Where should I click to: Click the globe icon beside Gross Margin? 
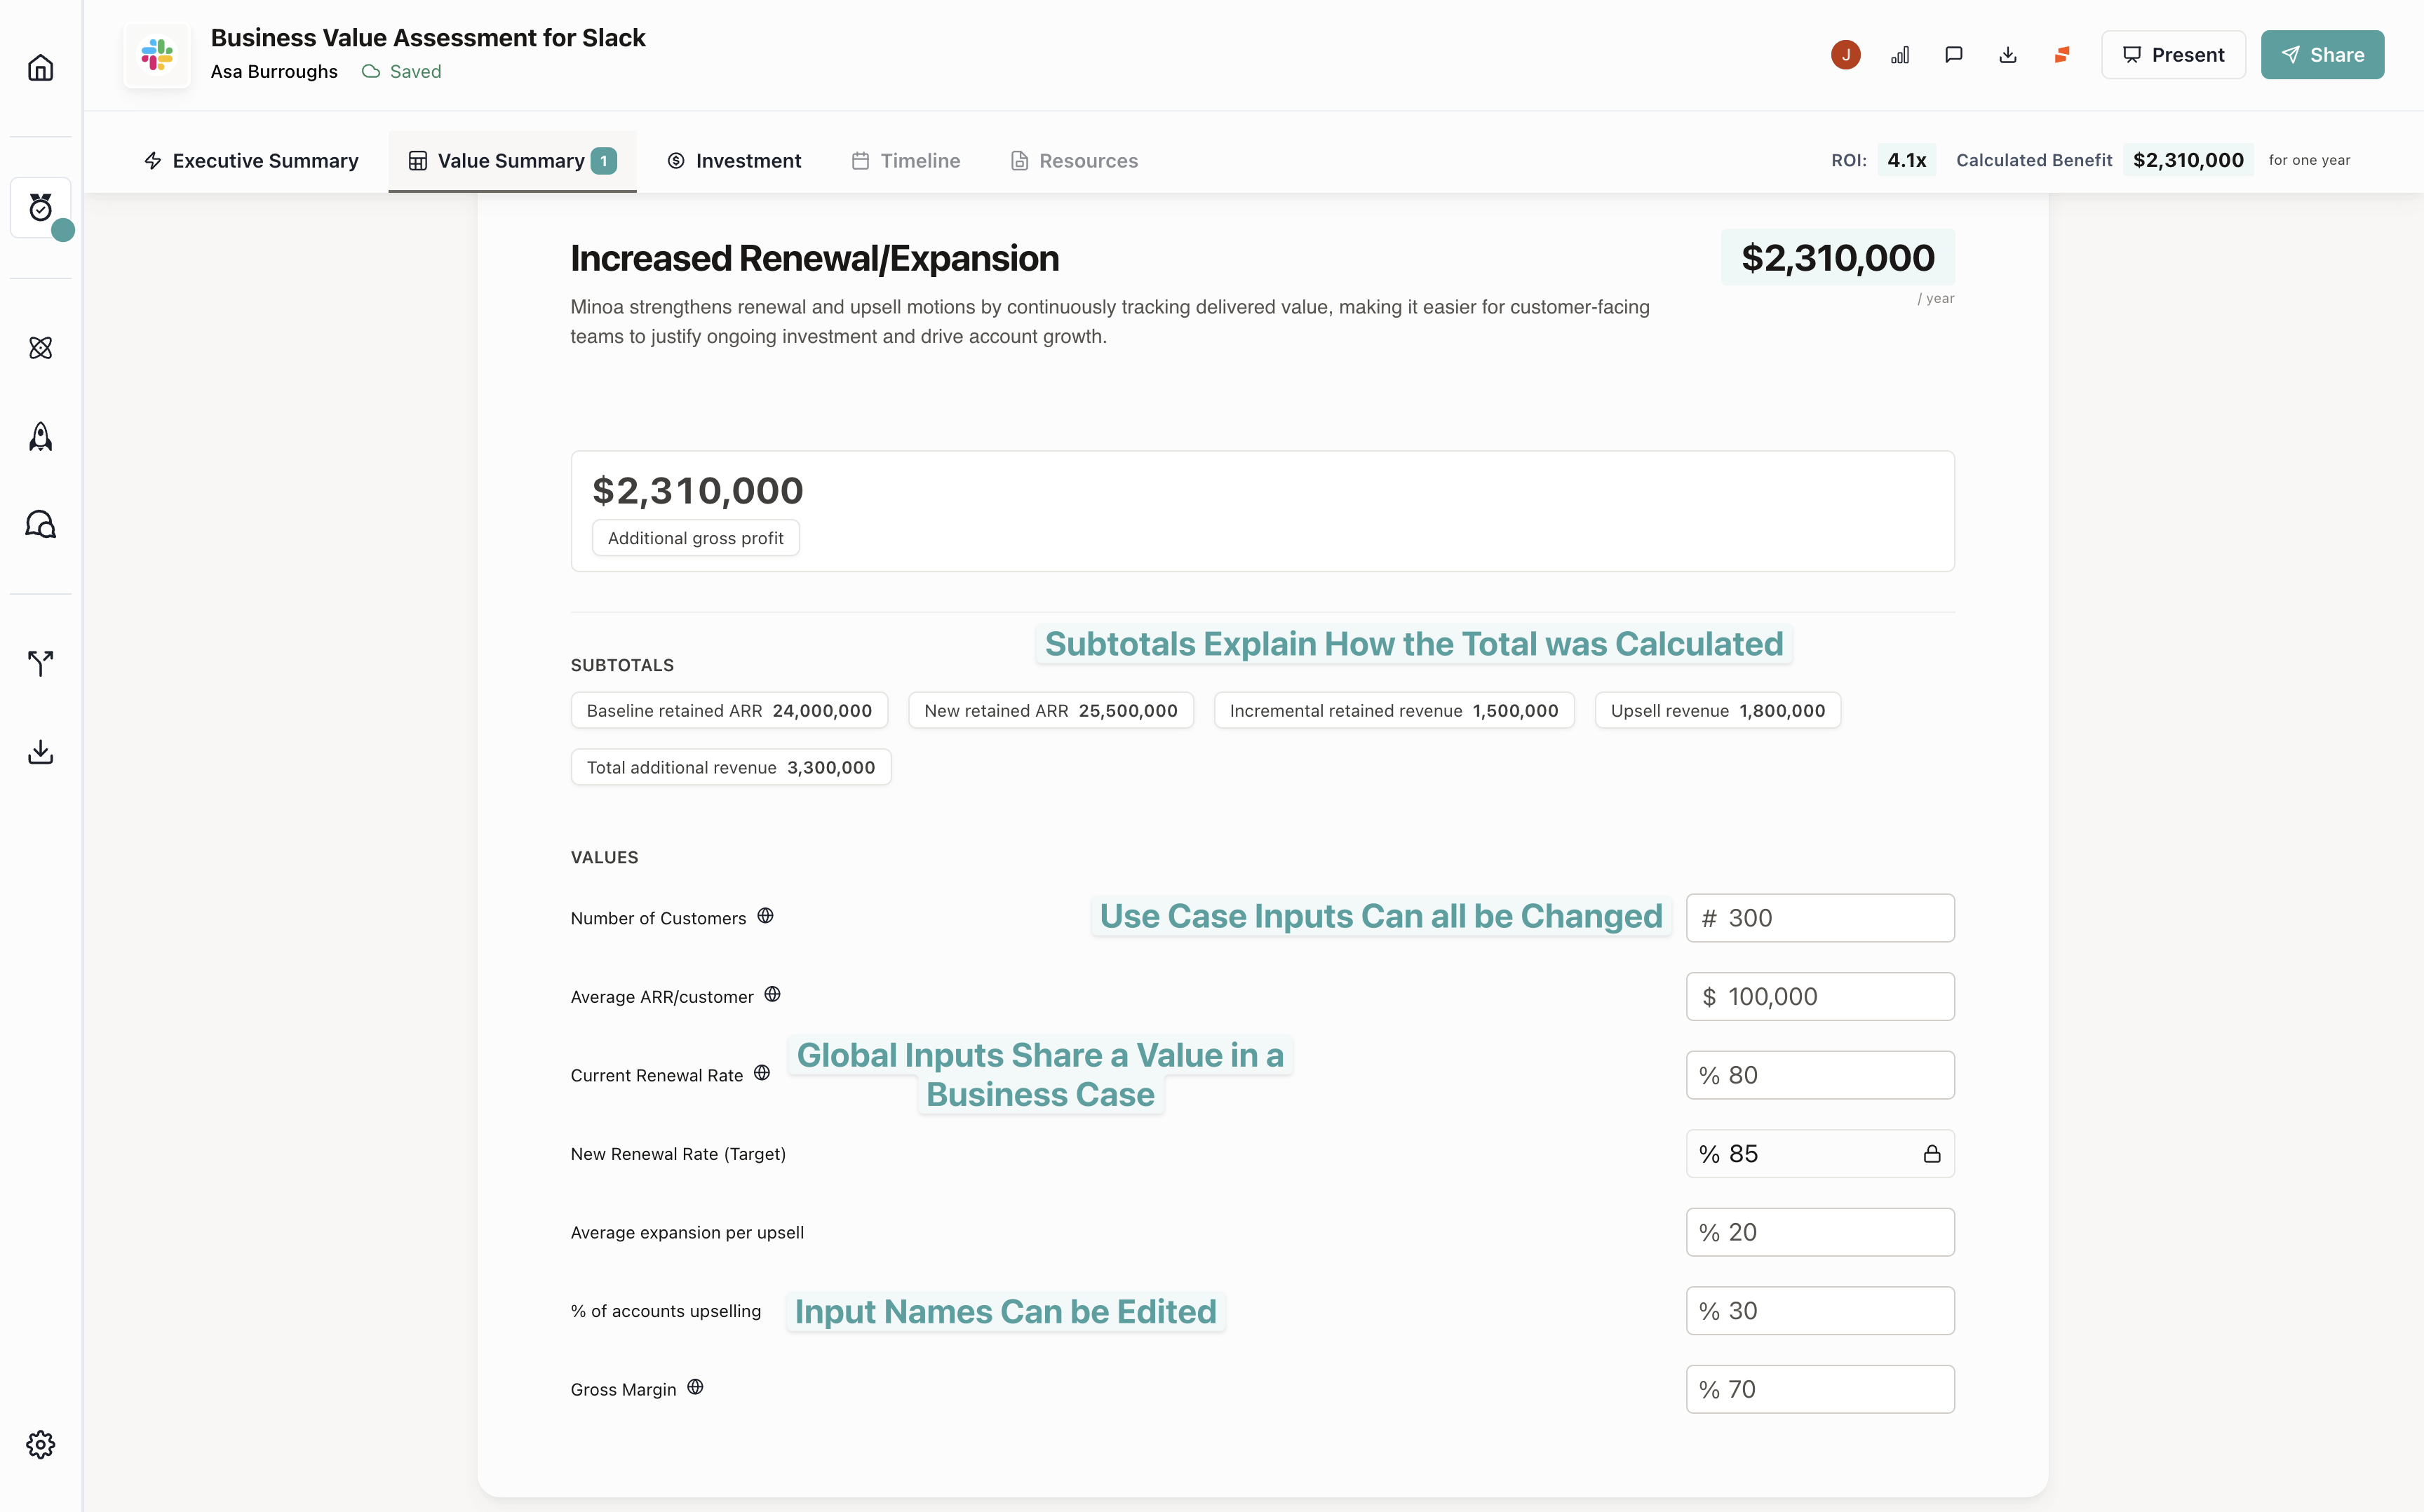click(x=695, y=1387)
